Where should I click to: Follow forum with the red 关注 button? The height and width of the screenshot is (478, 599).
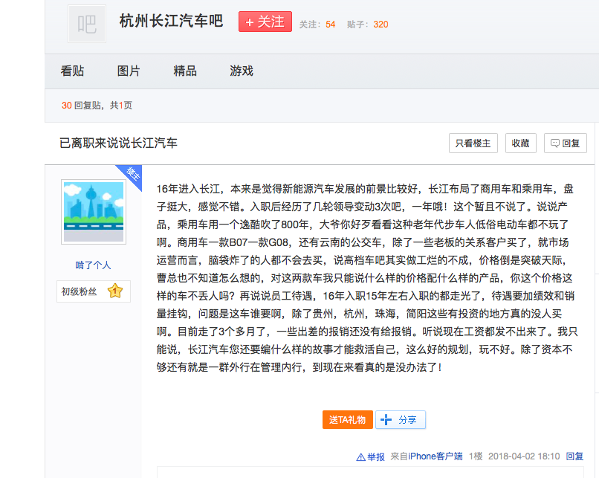point(265,22)
